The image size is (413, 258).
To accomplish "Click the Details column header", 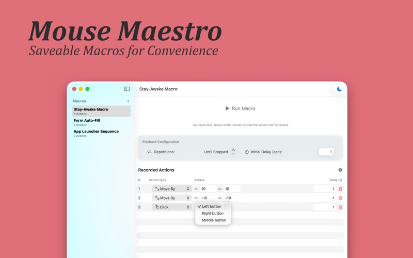I will 199,180.
